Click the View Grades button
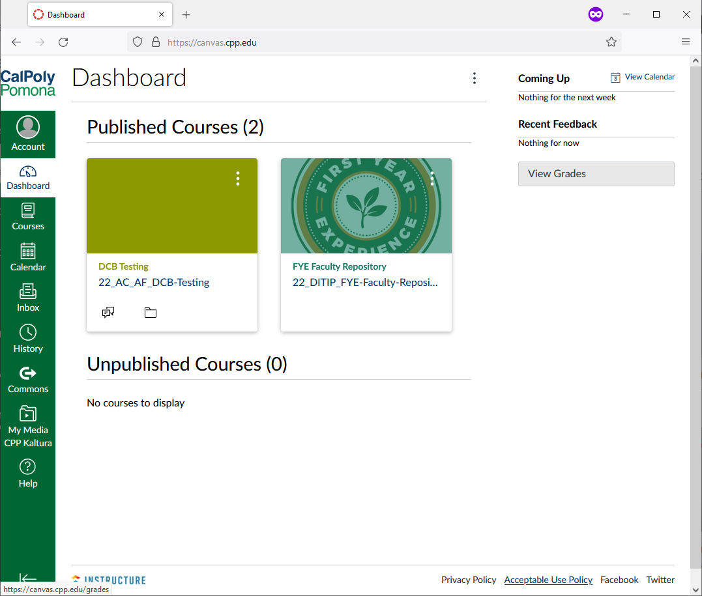 [x=596, y=174]
